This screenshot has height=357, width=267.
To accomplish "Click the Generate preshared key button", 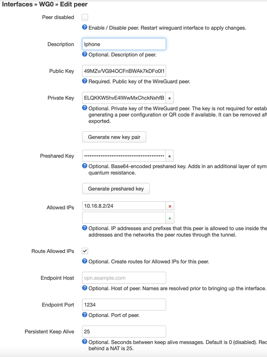I will pos(116,189).
